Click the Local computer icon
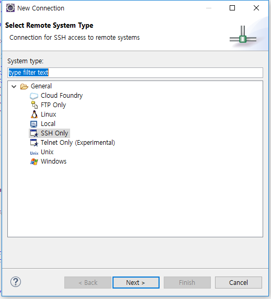This screenshot has height=299, width=271. tap(34, 124)
